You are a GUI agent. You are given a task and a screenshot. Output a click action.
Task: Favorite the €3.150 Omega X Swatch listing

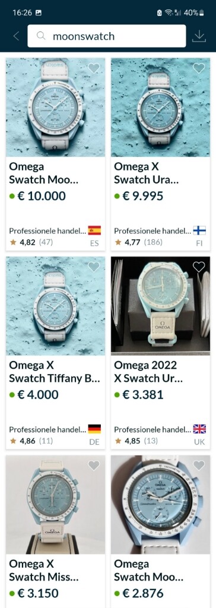pyautogui.click(x=94, y=465)
